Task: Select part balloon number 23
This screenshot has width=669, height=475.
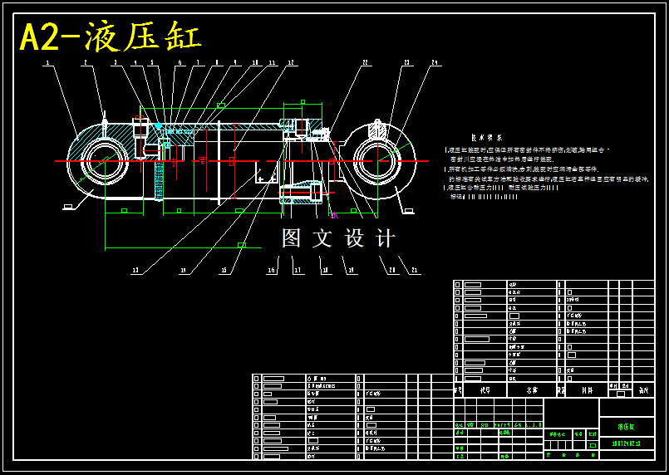Action: pos(406,62)
